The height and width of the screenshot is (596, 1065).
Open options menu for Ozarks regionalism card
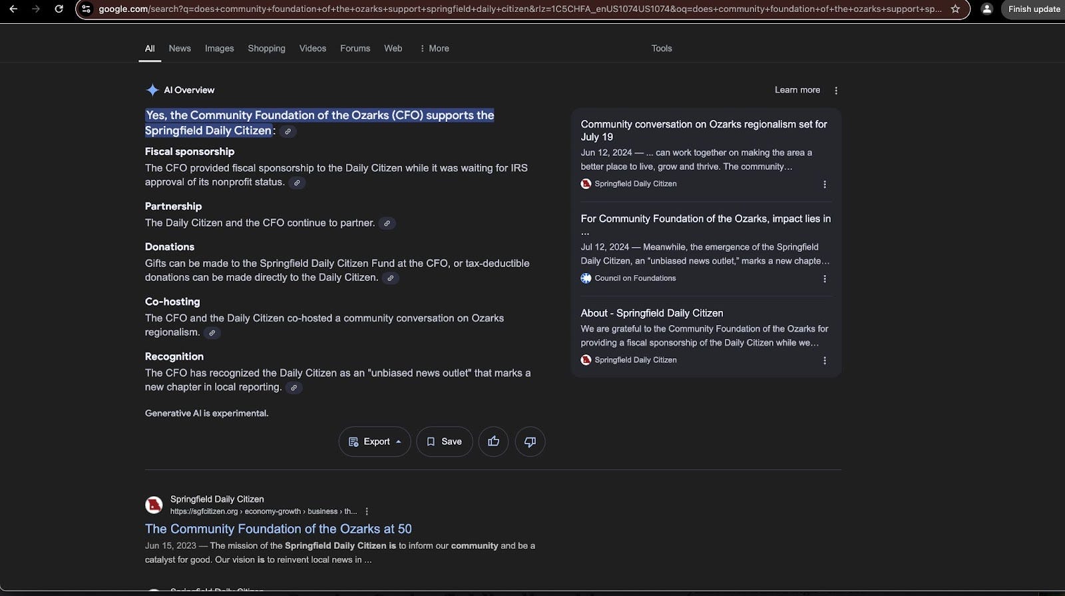point(825,184)
